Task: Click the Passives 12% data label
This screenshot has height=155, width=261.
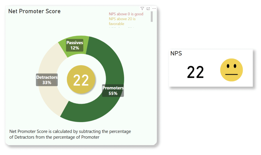Action: point(75,45)
